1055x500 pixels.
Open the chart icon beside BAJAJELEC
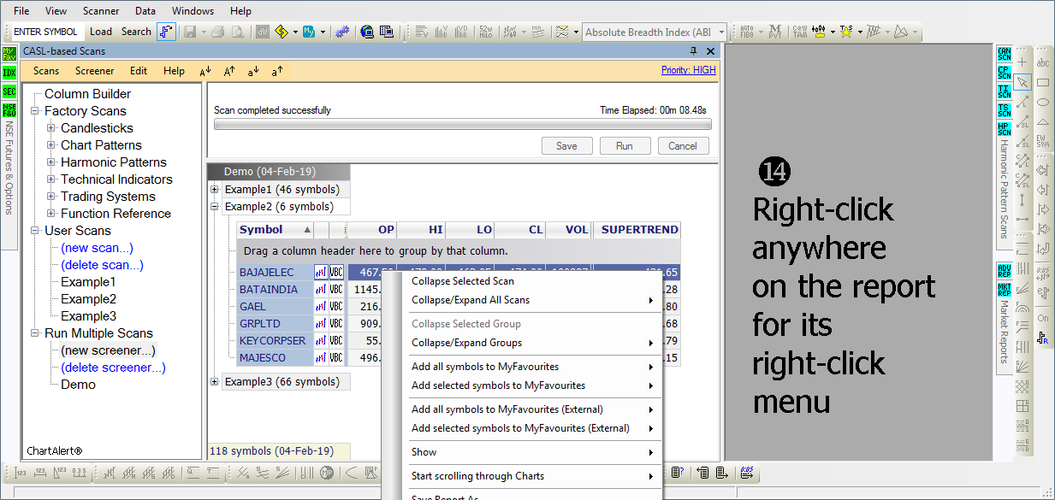320,273
